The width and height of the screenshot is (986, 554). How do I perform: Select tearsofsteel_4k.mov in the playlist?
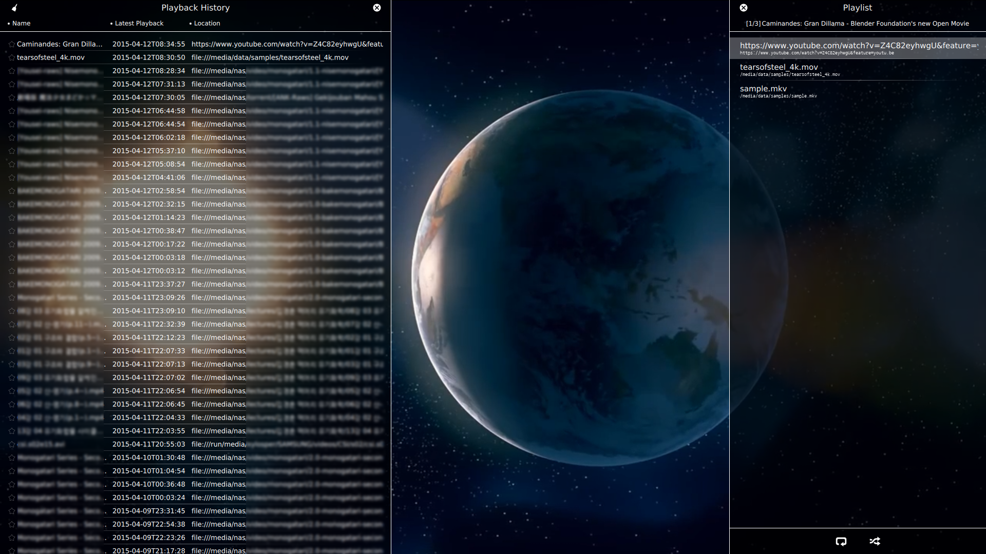tap(858, 70)
